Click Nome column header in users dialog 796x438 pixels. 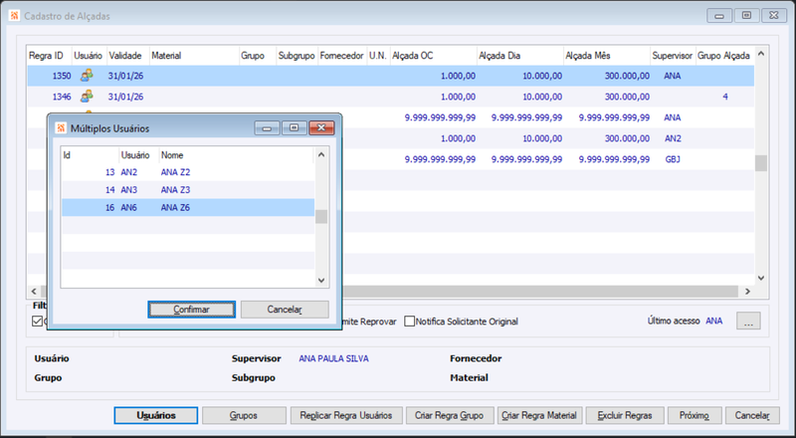[236, 155]
